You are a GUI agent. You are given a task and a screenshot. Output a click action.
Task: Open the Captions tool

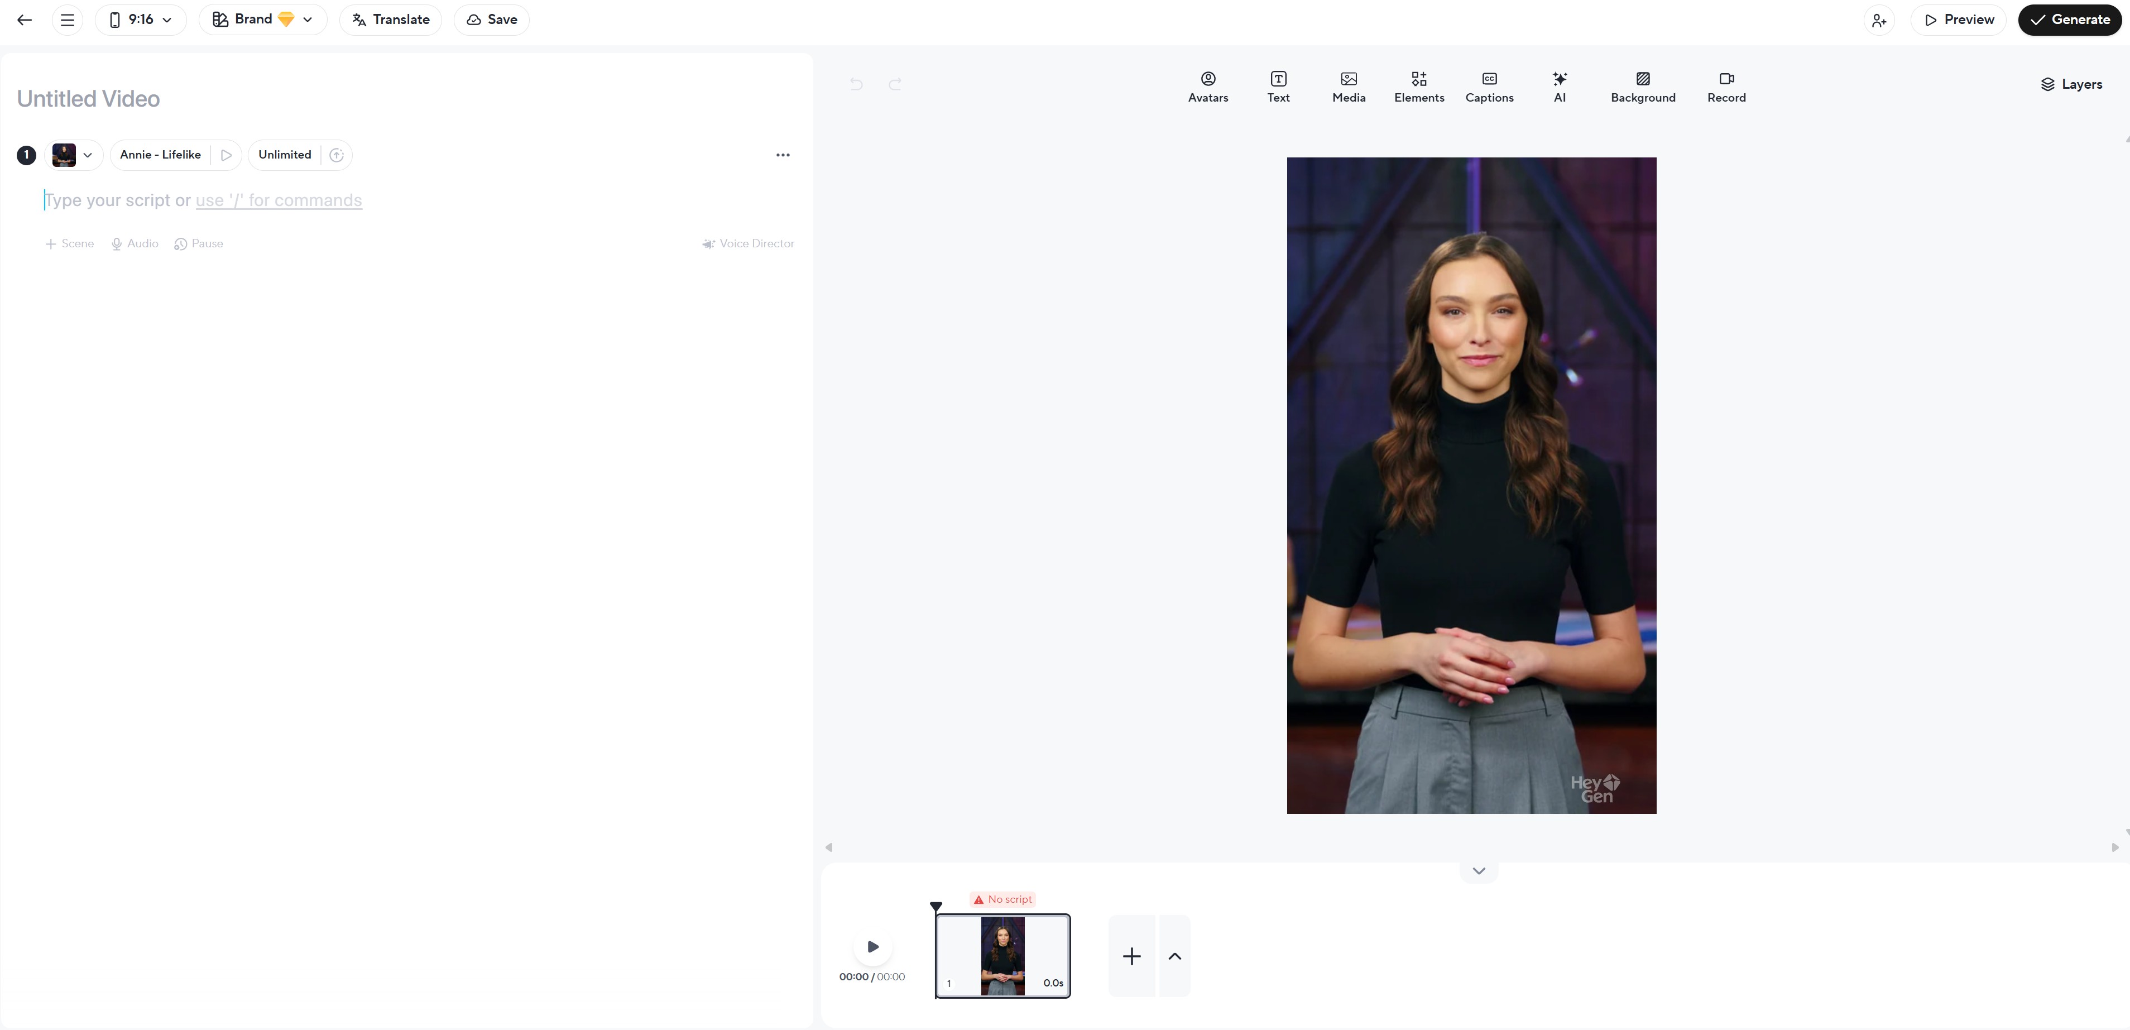(1488, 86)
